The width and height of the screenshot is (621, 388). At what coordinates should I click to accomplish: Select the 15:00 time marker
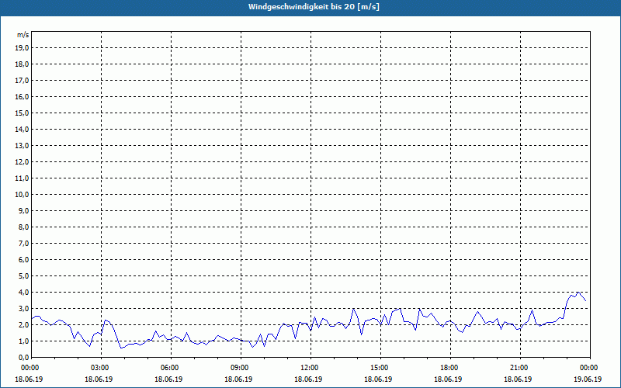coord(380,368)
